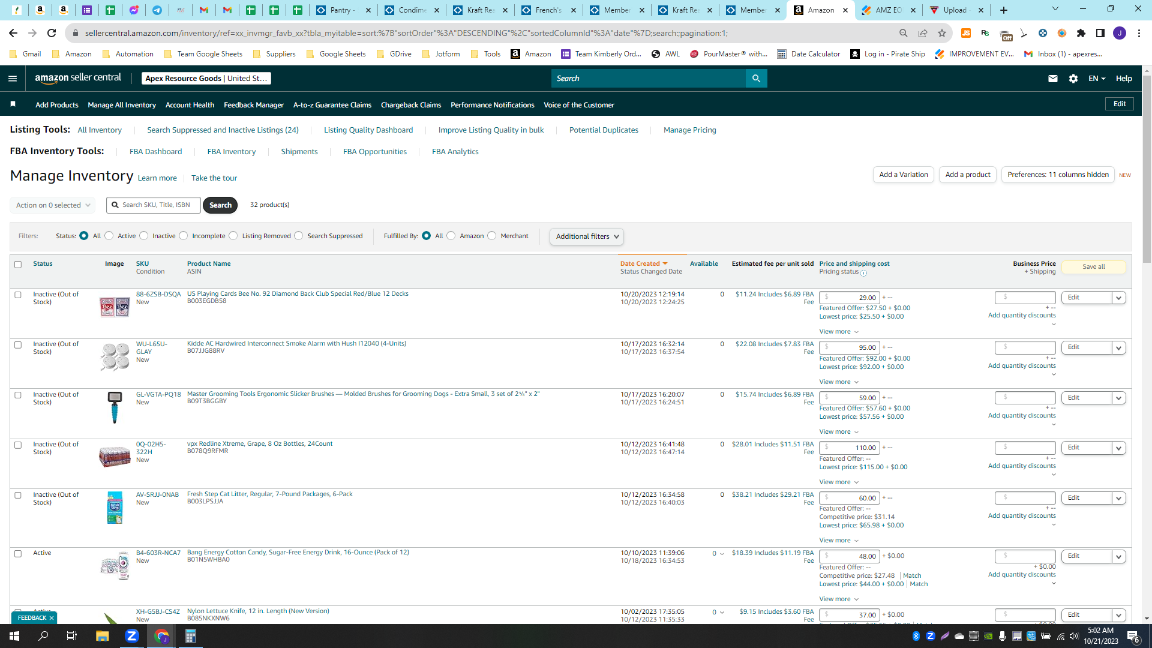Choose the Search Suppressed status radio
1152x648 pixels.
click(x=299, y=236)
